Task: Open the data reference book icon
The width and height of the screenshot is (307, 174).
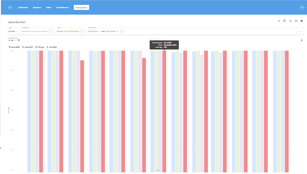Action: click(302, 21)
